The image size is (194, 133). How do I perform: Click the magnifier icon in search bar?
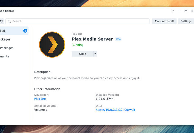9,21
